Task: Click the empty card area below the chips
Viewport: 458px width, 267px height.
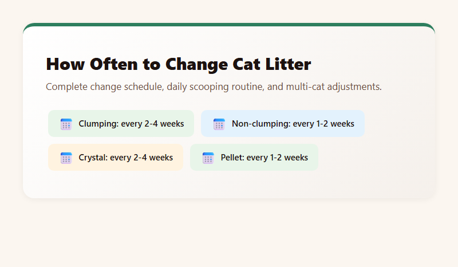Action: 229,184
